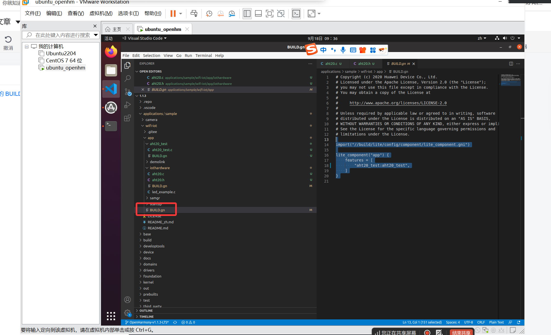Synchronize changes in status bar
This screenshot has width=551, height=335.
tap(175, 322)
